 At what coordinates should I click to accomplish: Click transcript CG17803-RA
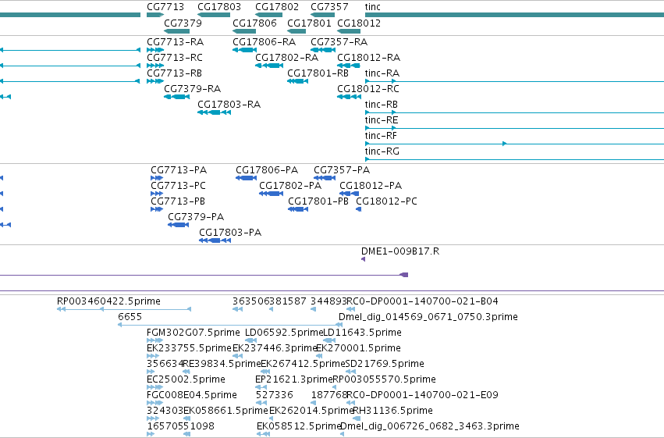[229, 105]
